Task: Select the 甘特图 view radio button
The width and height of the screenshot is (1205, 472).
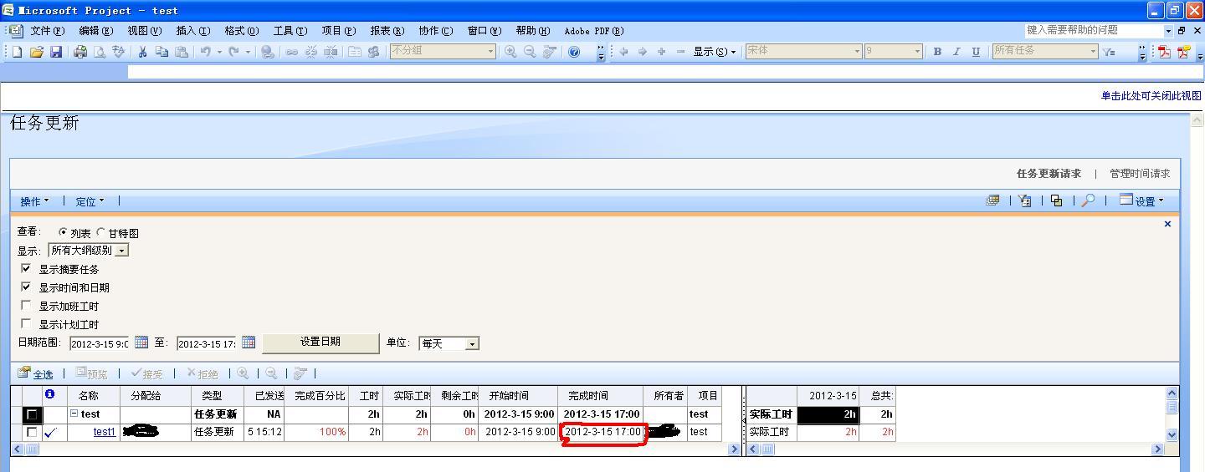Action: [101, 233]
